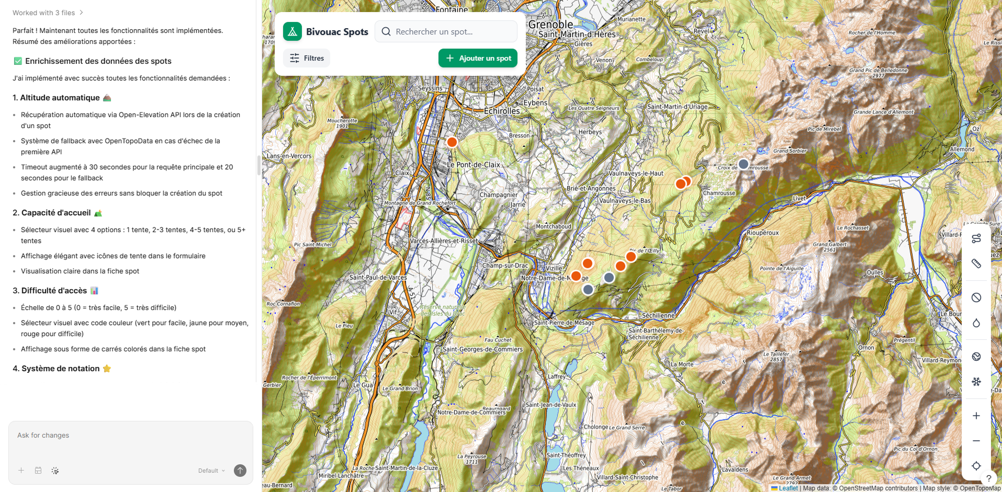Zoom in with the plus button
This screenshot has height=492, width=1002.
976,416
